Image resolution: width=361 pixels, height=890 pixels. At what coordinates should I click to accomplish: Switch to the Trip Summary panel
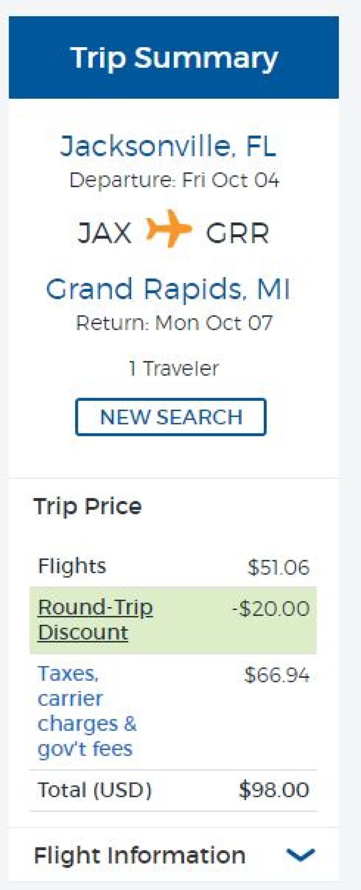pos(174,58)
